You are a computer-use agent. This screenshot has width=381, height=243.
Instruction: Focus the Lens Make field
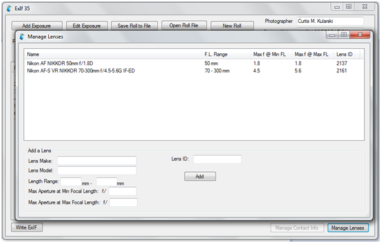click(x=97, y=161)
